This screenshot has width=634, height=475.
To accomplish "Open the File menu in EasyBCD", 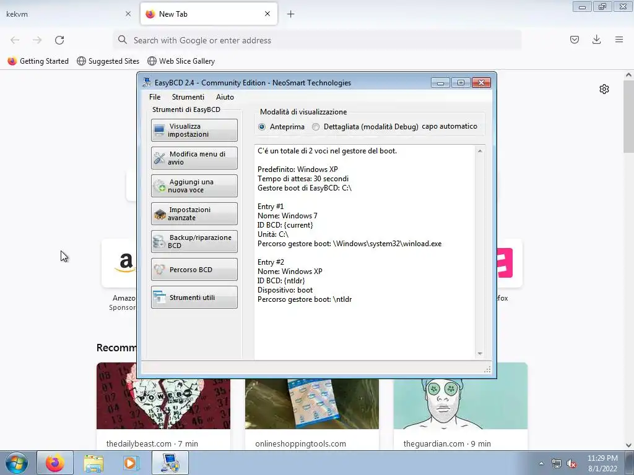I will click(154, 97).
